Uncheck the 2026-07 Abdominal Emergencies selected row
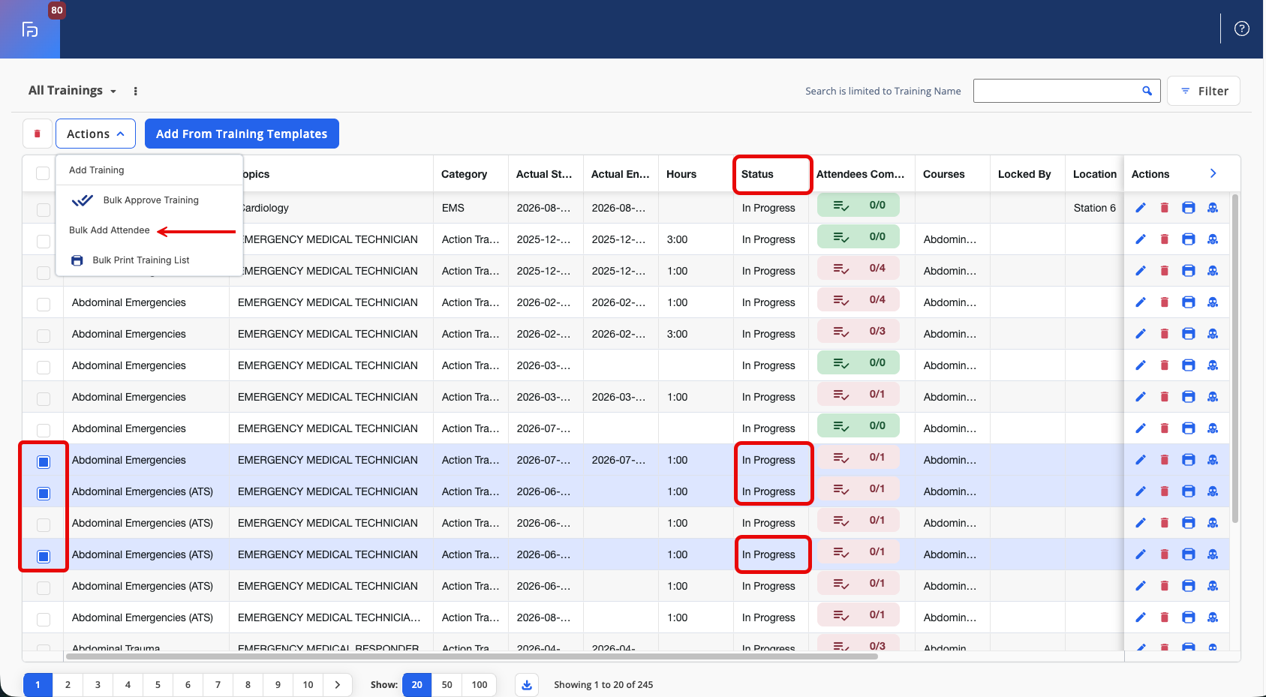The width and height of the screenshot is (1266, 697). (44, 461)
